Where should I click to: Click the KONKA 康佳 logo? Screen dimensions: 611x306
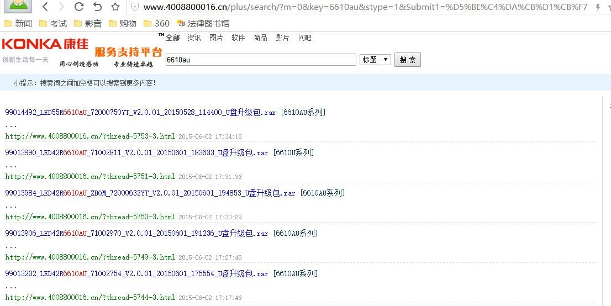click(x=45, y=44)
